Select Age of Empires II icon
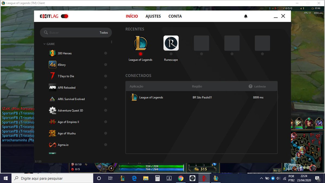Screen dimensions: 325x183 [x=53, y=122]
